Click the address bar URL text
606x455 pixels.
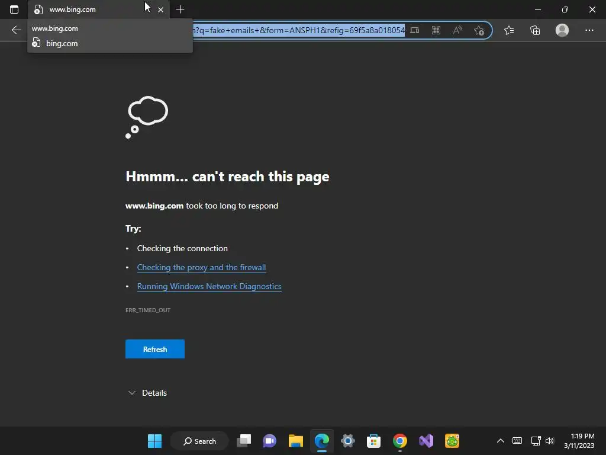tap(298, 30)
